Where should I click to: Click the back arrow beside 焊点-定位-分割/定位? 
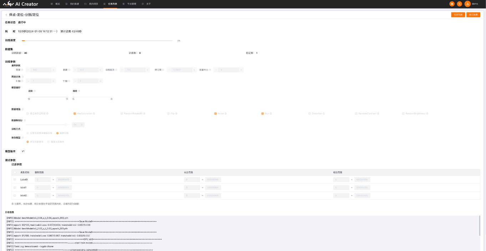point(6,15)
